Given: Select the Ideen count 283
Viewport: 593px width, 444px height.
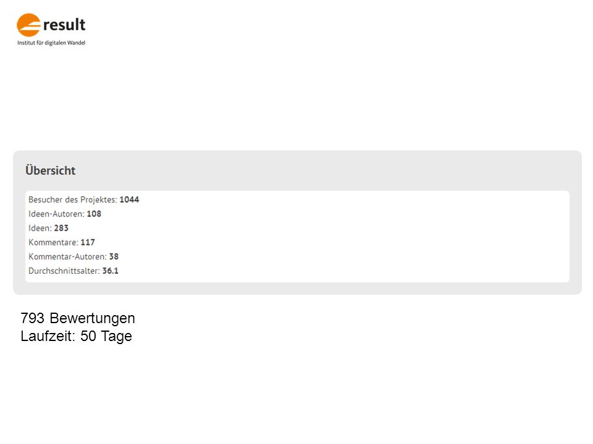Looking at the screenshot, I should 61,228.
